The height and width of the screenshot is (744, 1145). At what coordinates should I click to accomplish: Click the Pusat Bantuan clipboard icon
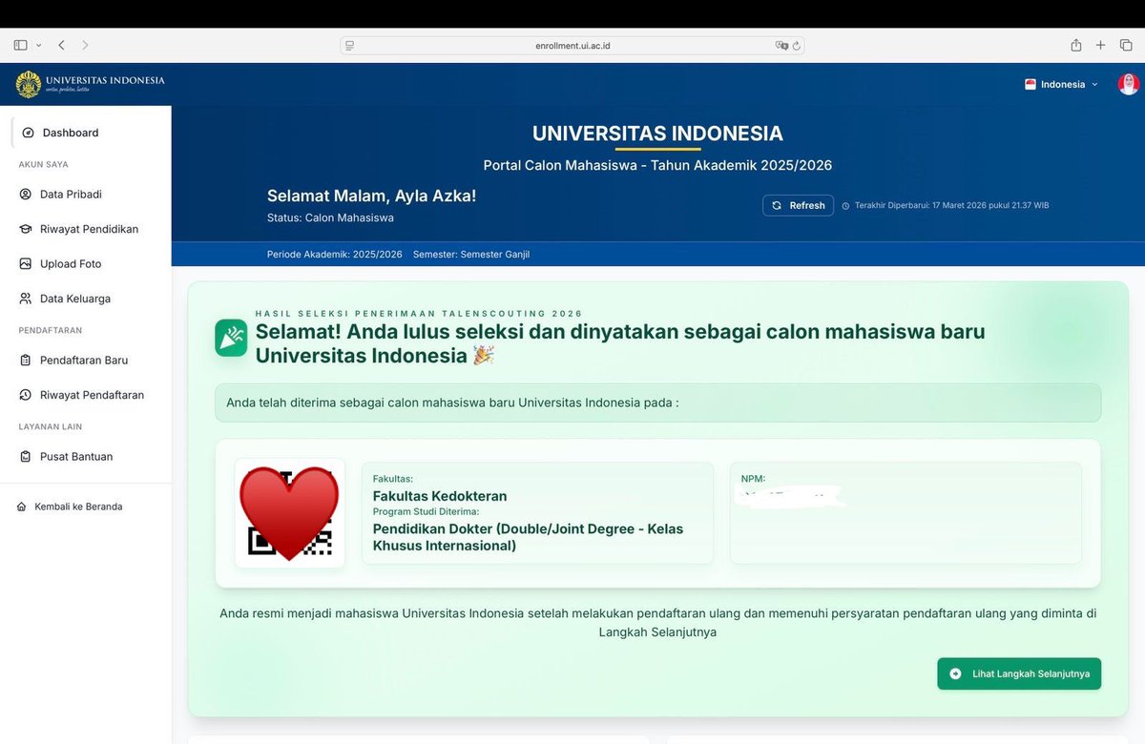[x=26, y=456]
